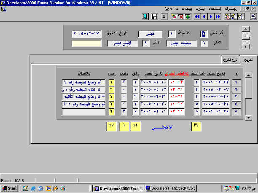
Task: Open the بلوك (Block) menu
Action: 200,9
